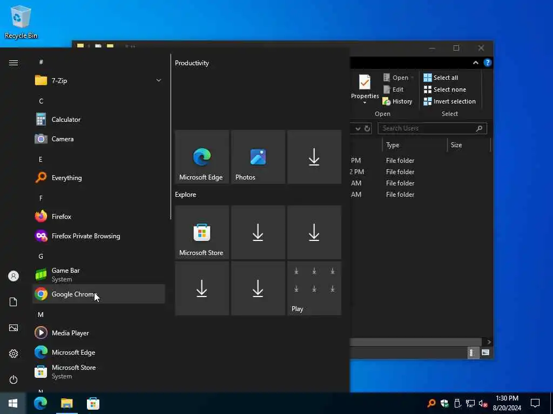Launch Google Chrome from the app list
The height and width of the screenshot is (414, 553).
click(x=99, y=294)
